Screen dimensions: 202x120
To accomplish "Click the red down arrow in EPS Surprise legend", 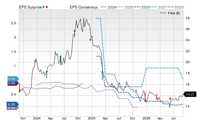I will point(47,7).
